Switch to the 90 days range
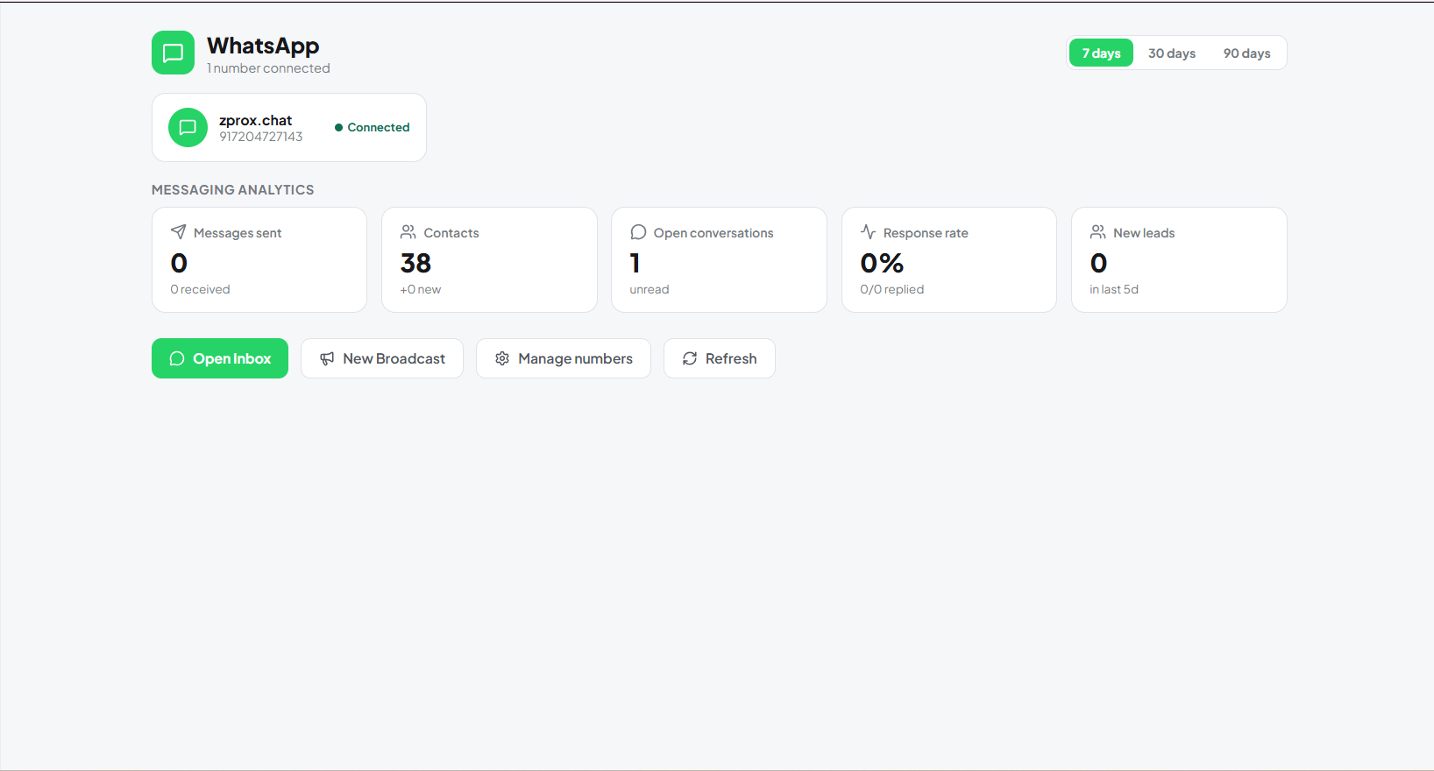This screenshot has height=771, width=1434. coord(1246,53)
